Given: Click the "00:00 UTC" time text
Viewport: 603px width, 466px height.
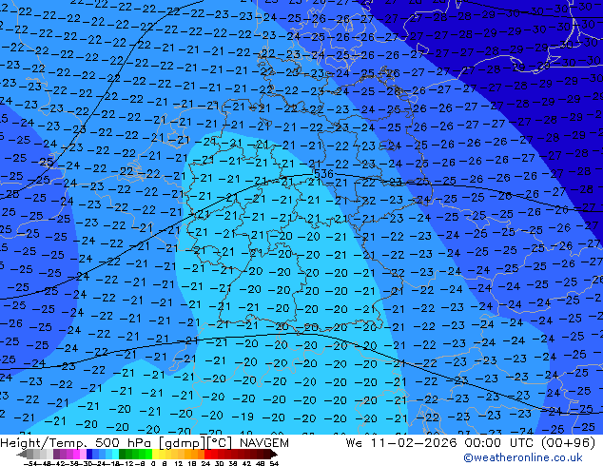Looking at the screenshot, I should 500,443.
